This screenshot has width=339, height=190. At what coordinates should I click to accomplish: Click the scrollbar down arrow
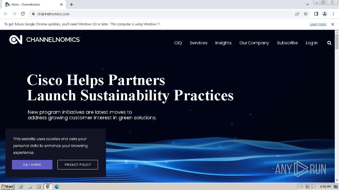click(337, 180)
